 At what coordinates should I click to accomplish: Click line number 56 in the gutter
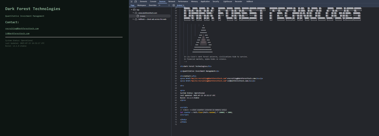(176, 78)
